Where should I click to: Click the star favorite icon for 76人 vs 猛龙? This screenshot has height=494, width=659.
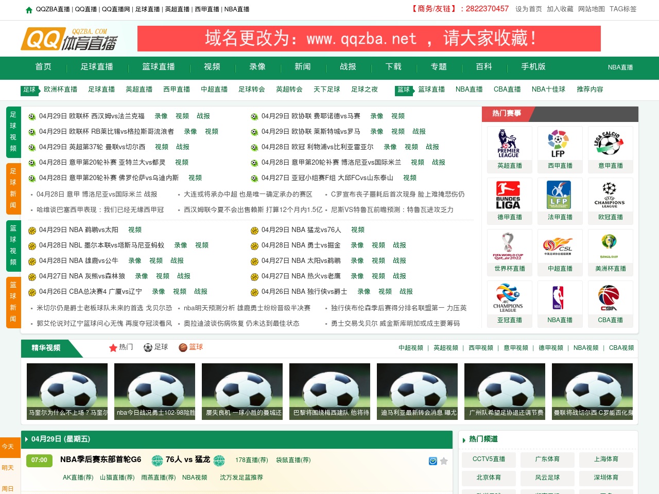(444, 461)
